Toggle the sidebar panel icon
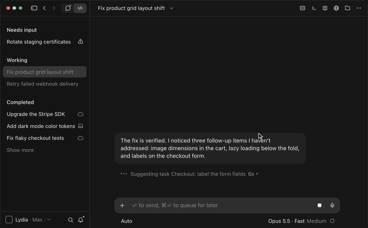368x228 pixels. point(34,8)
